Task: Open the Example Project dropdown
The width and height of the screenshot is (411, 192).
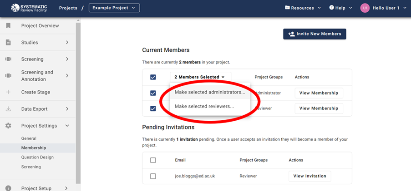Action: tap(114, 8)
